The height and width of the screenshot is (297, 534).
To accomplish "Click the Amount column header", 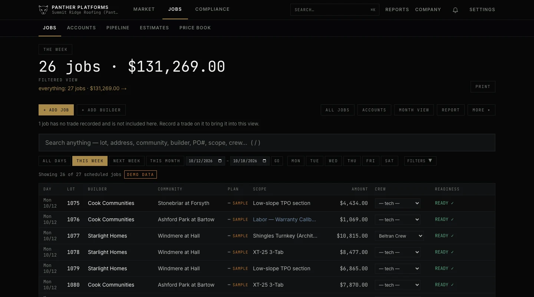I will coord(360,189).
